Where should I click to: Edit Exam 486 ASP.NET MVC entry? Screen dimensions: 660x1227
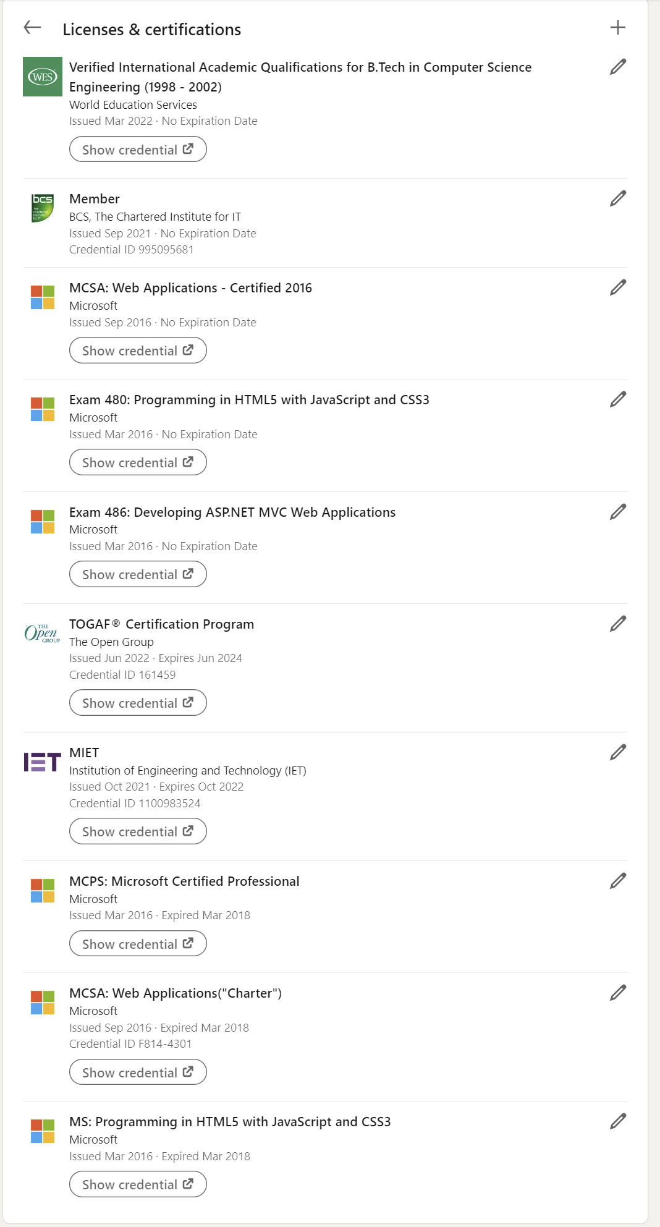[x=617, y=512]
